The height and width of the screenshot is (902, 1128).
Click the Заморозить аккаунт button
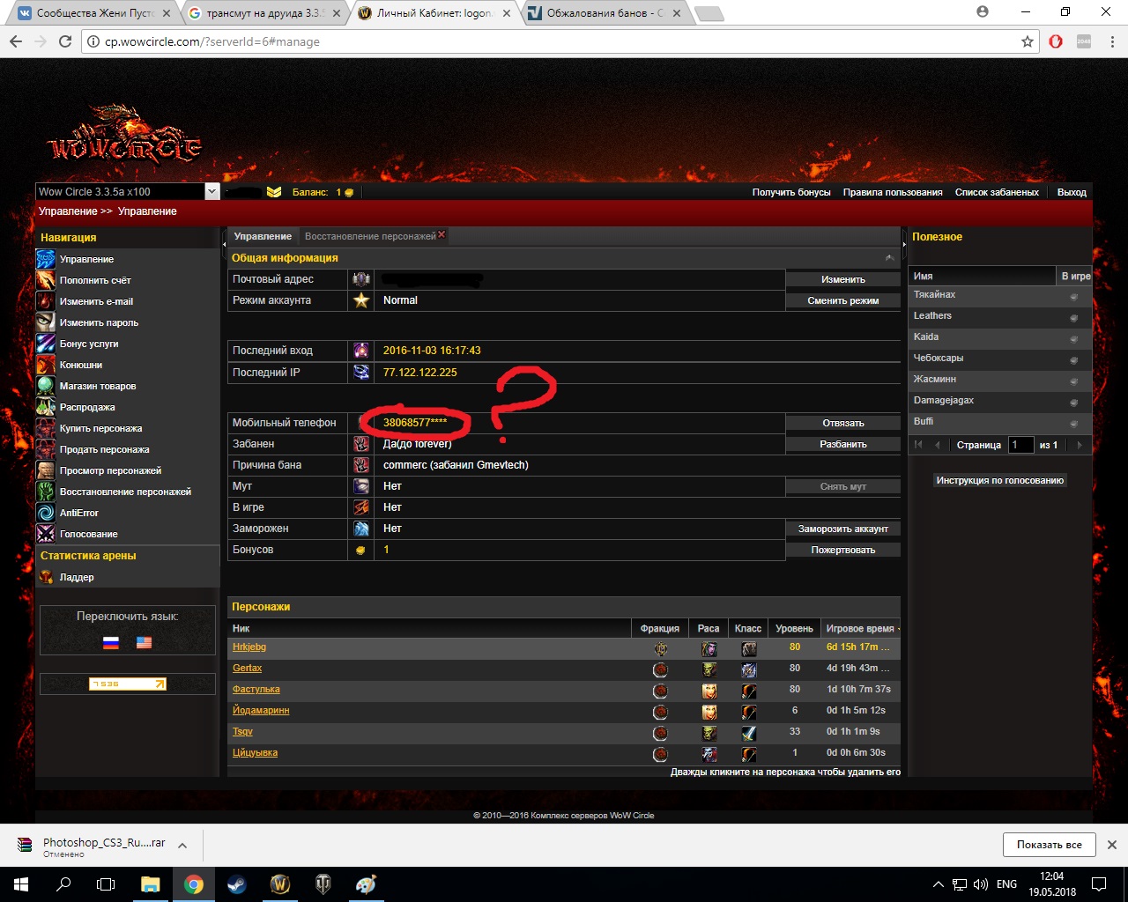pyautogui.click(x=842, y=529)
